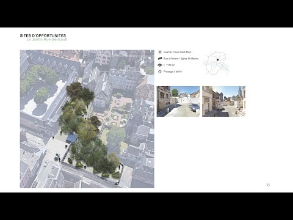This screenshot has height=220, width=293.
Task: Click the text 'Rue d'Amiens / Eglise St Maclou'
Action: click(x=181, y=59)
